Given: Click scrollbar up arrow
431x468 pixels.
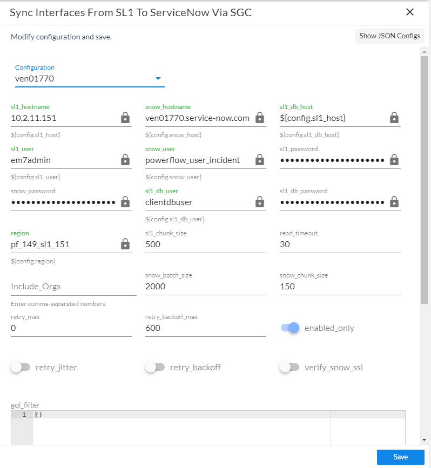Looking at the screenshot, I should coord(424,52).
